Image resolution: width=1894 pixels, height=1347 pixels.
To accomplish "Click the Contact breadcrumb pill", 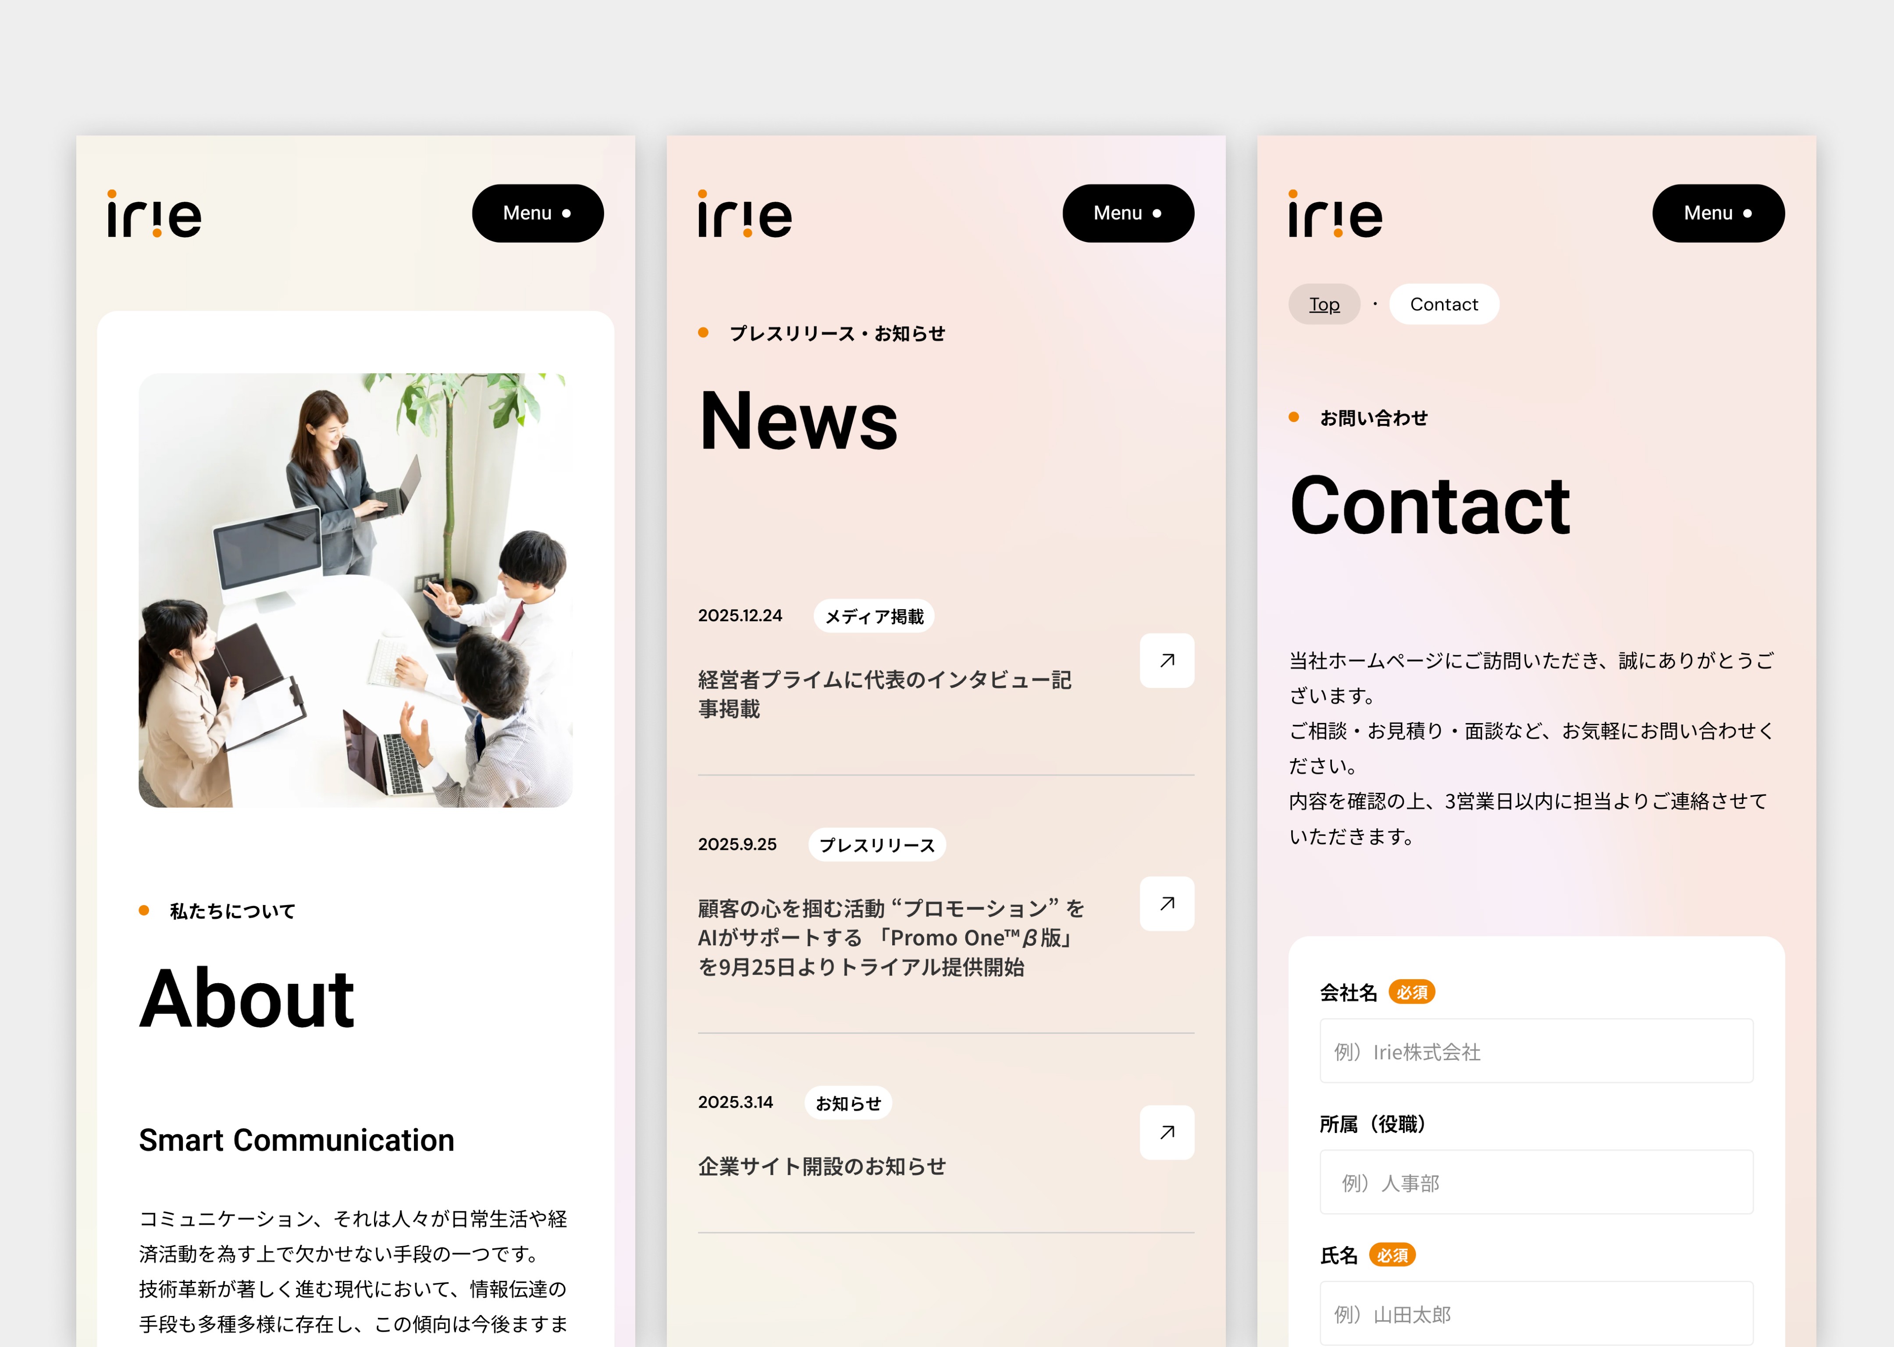I will (1444, 304).
